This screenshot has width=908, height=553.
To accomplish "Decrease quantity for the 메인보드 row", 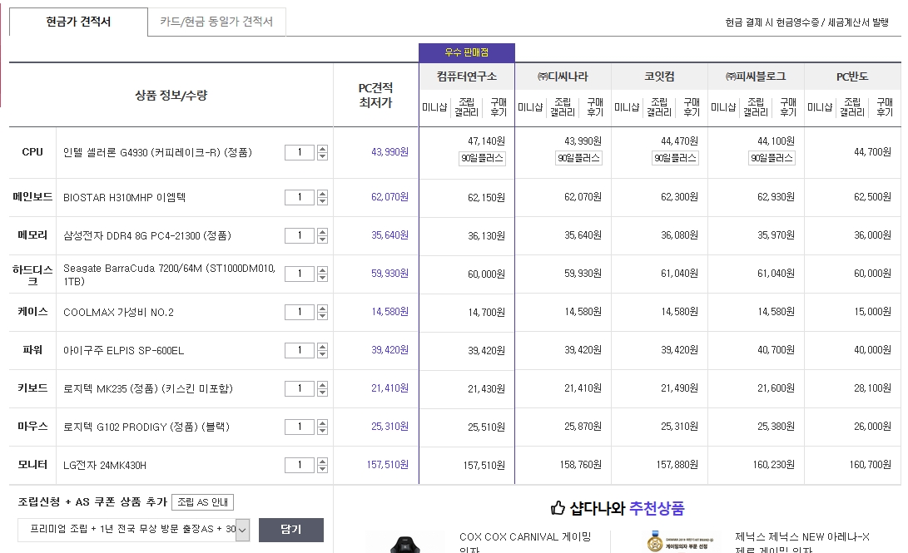I will point(323,201).
